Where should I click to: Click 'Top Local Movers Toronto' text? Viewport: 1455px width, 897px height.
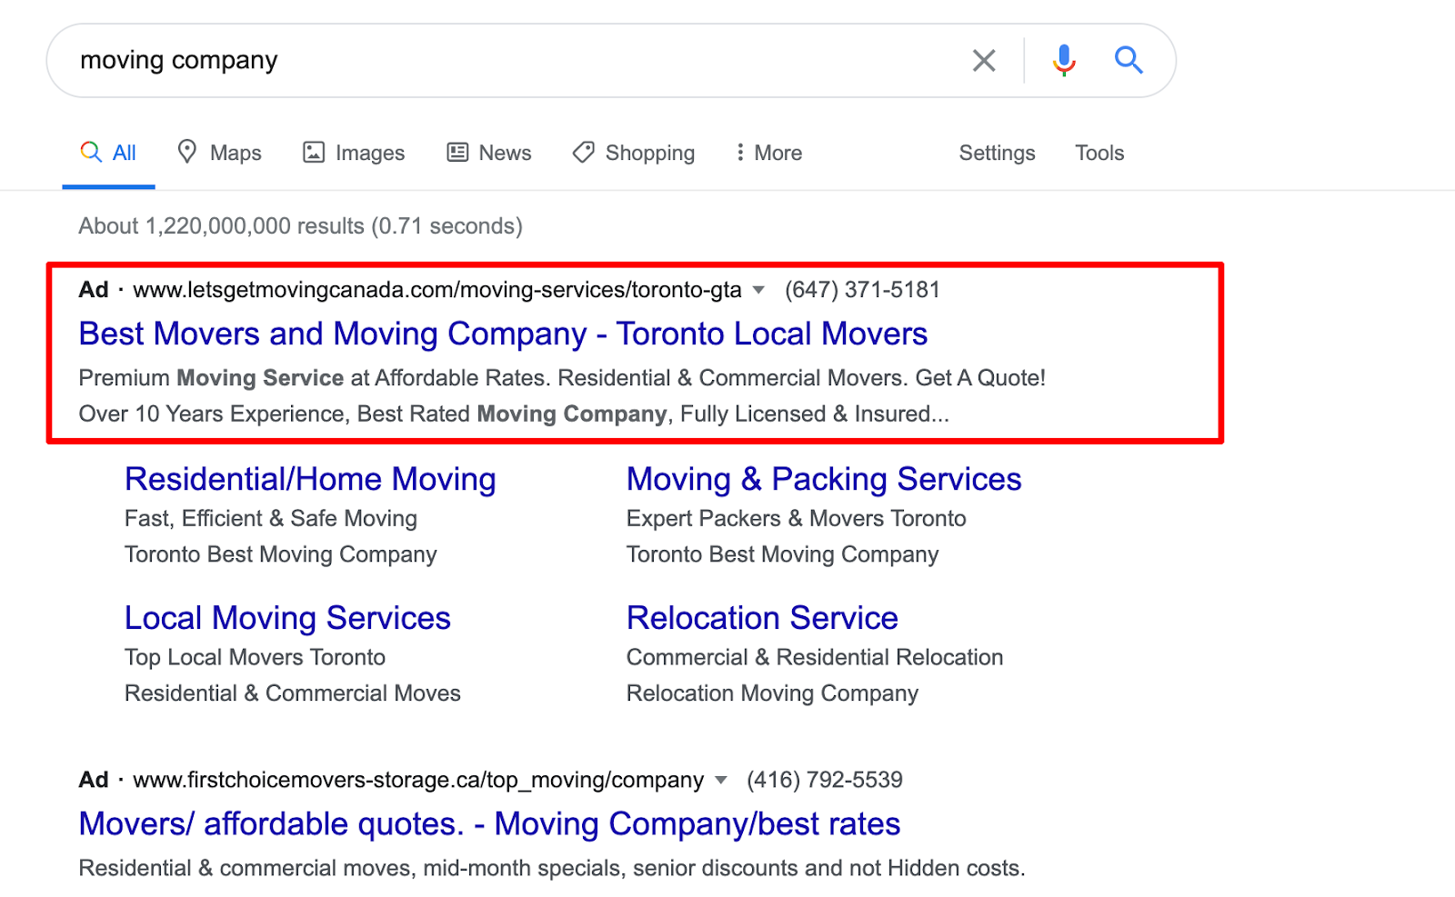255,657
